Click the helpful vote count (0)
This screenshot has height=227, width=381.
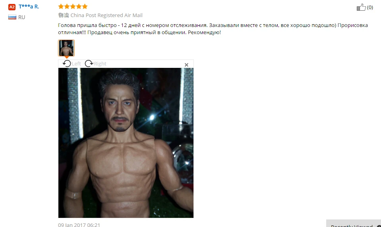pos(370,8)
